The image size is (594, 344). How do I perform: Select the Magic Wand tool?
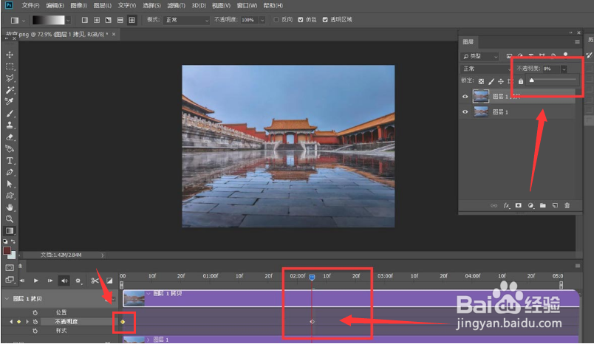pyautogui.click(x=10, y=90)
